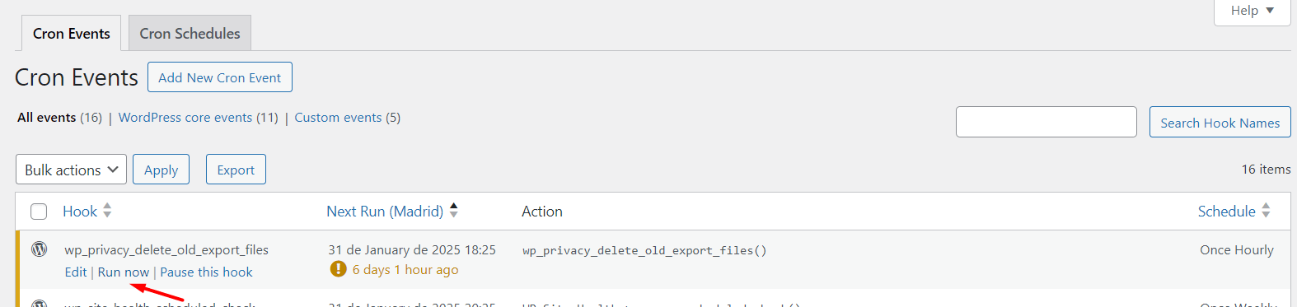Screen dimensions: 1297x307
Task: Click the Hook column sort arrows
Action: click(107, 211)
